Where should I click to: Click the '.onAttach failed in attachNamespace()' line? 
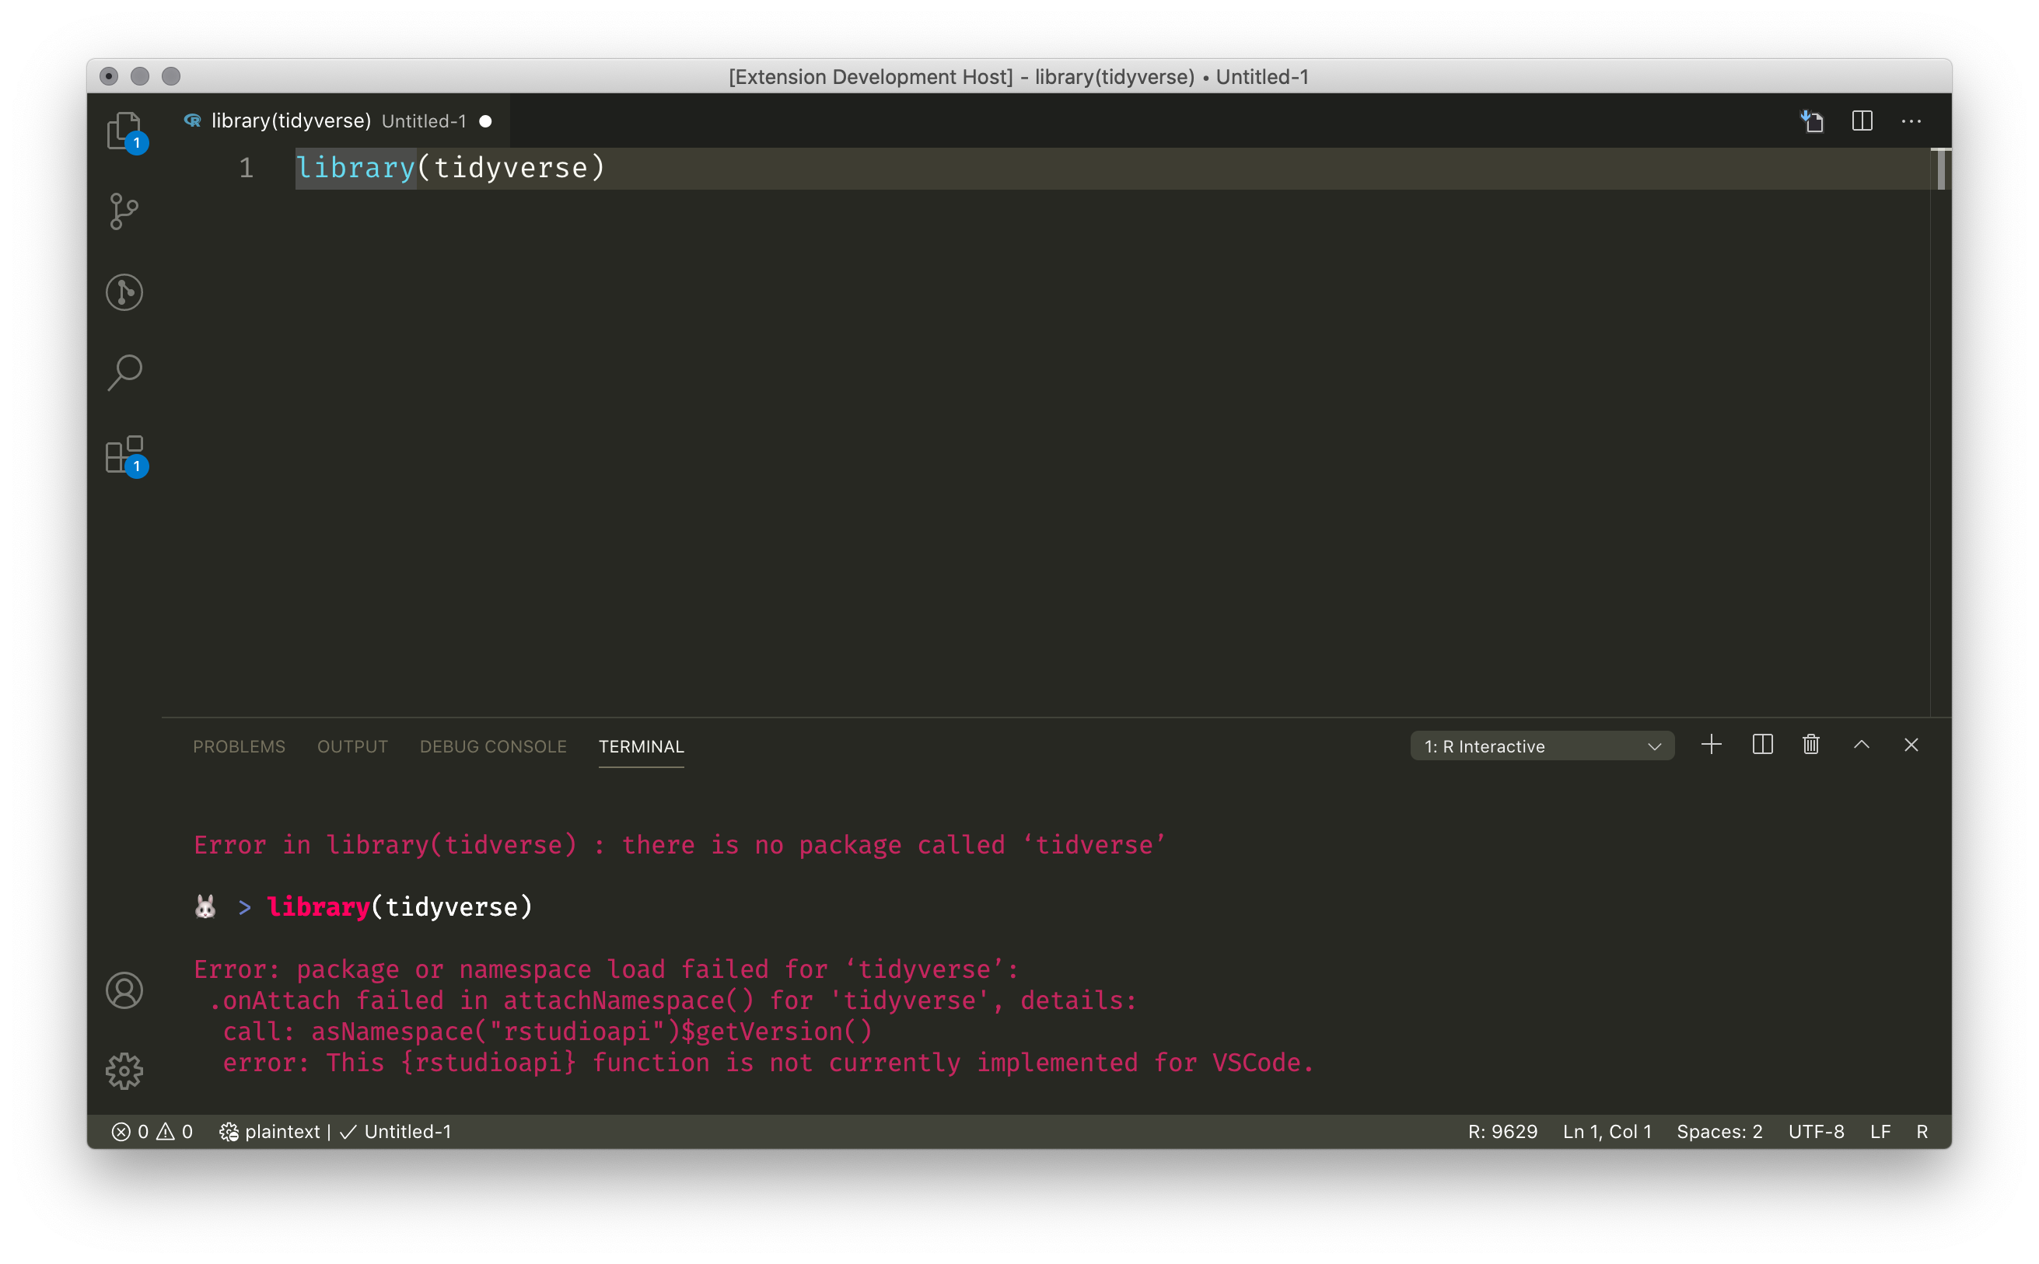click(x=673, y=1000)
